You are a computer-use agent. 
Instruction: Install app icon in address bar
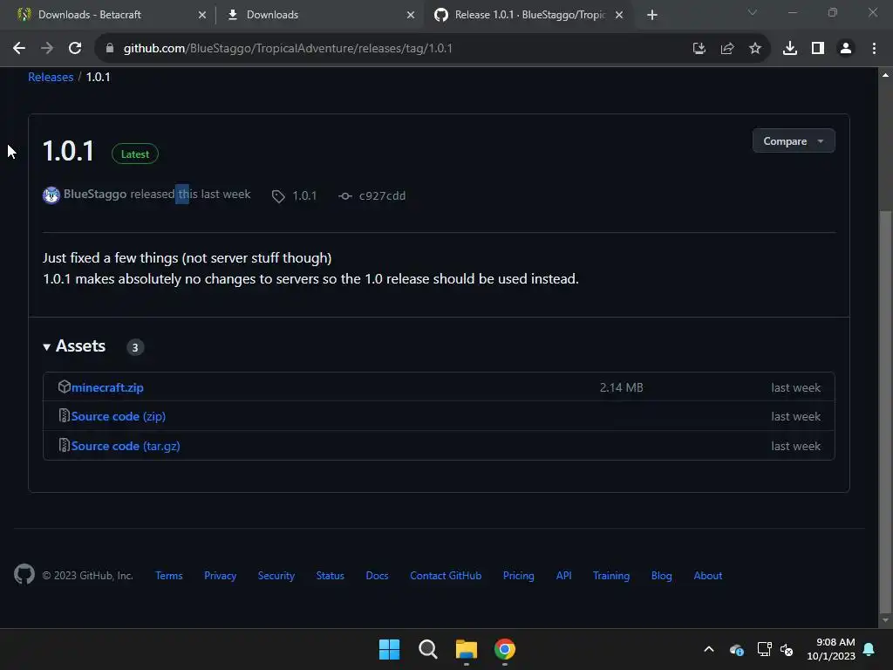[x=699, y=49]
